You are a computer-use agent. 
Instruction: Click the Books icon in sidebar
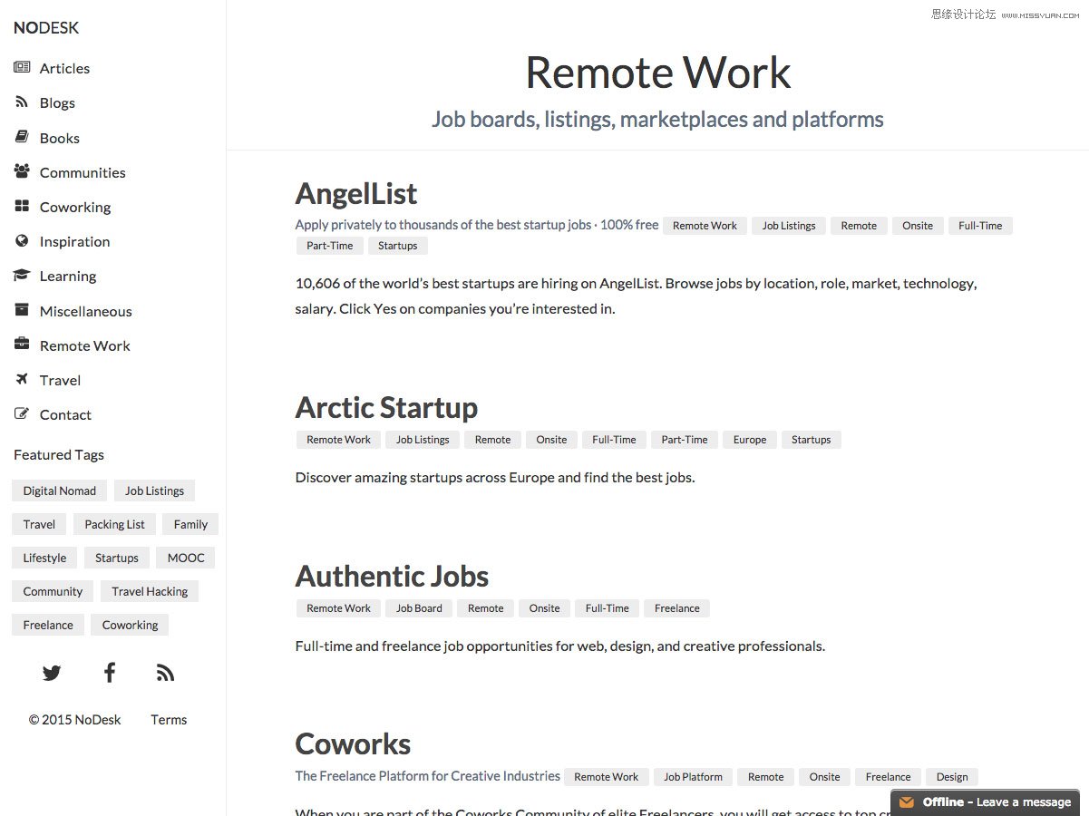coord(22,137)
